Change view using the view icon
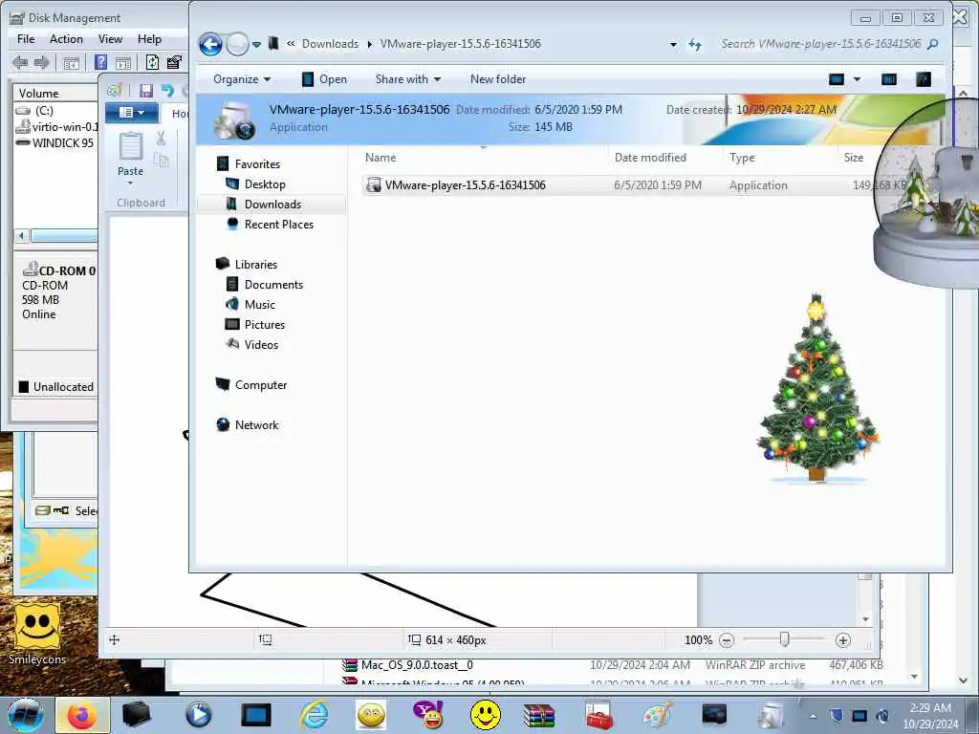979x734 pixels. click(x=836, y=79)
